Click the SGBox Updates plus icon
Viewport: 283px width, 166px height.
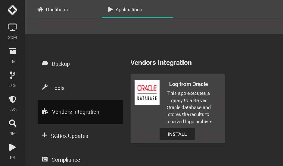44,135
